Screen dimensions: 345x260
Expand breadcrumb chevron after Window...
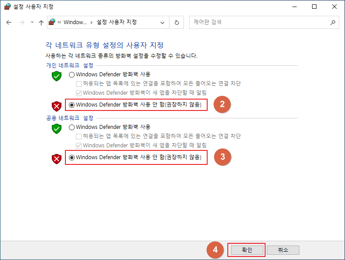(x=92, y=22)
